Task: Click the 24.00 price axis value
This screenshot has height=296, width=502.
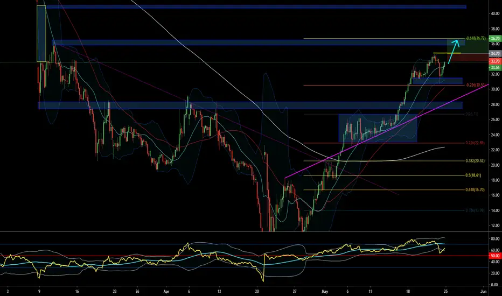Action: pos(495,135)
